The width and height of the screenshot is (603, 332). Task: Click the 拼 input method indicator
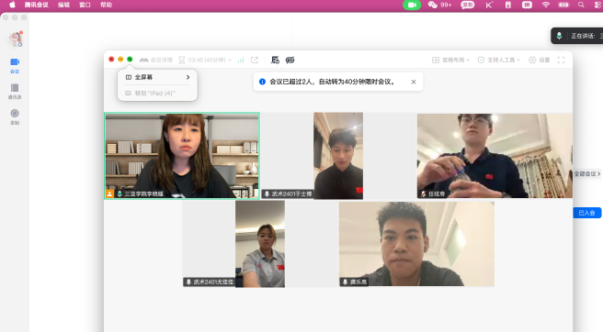[527, 5]
